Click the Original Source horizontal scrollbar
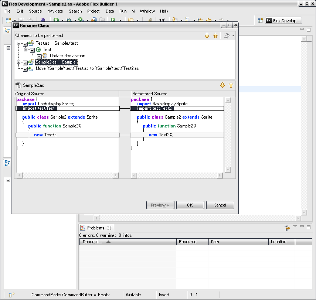The height and width of the screenshot is (300, 316). click(67, 175)
